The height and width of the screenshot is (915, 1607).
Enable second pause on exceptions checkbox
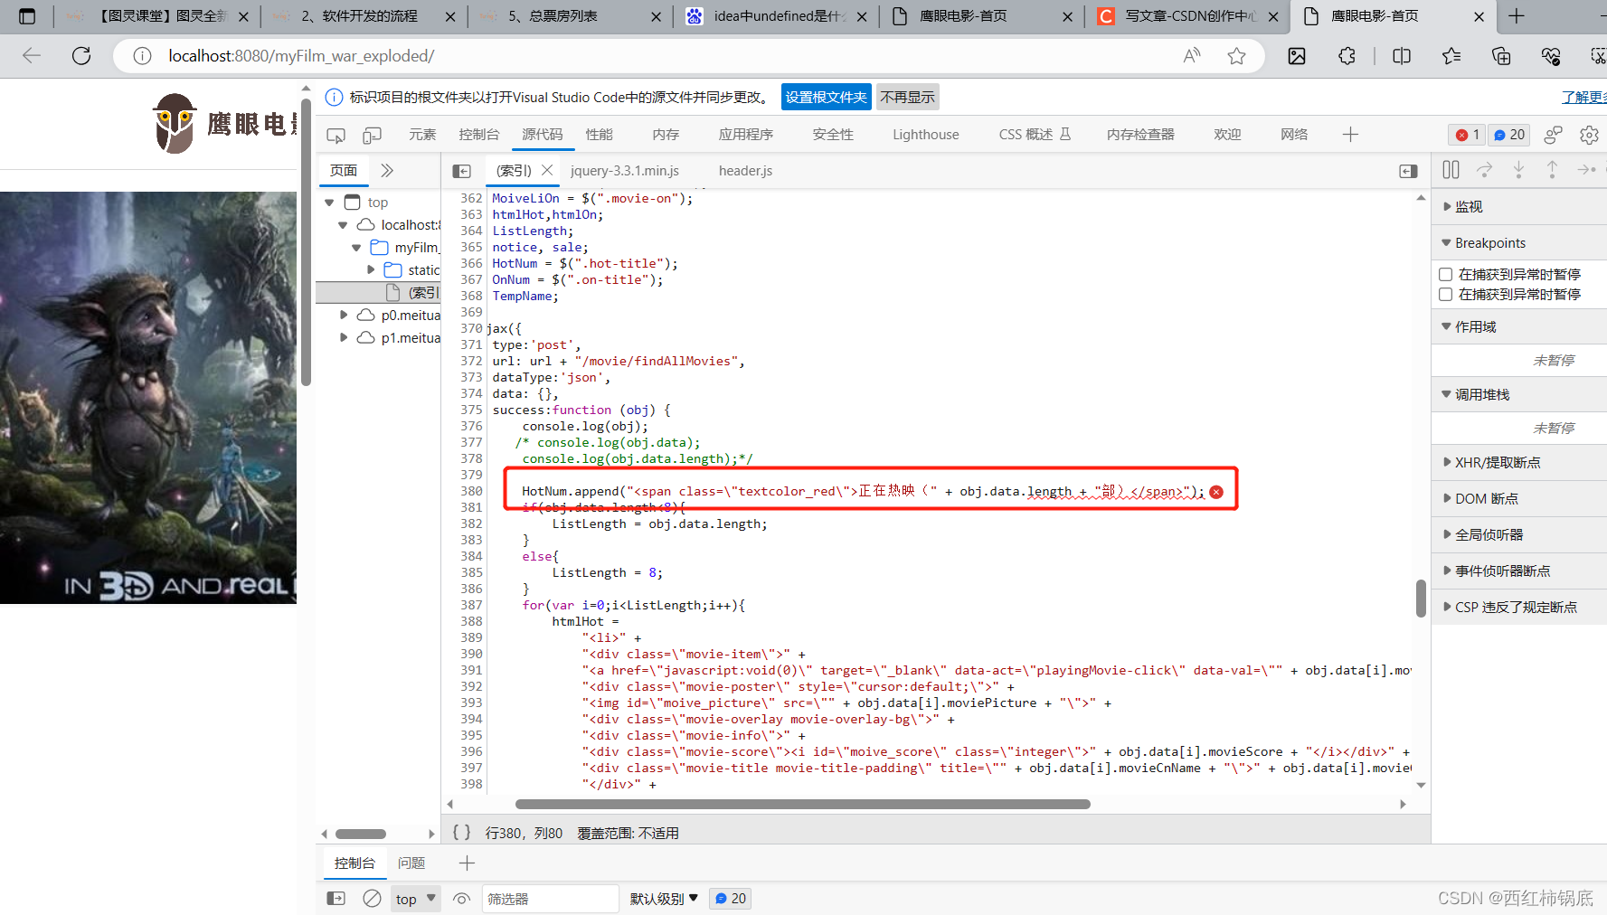click(1445, 294)
